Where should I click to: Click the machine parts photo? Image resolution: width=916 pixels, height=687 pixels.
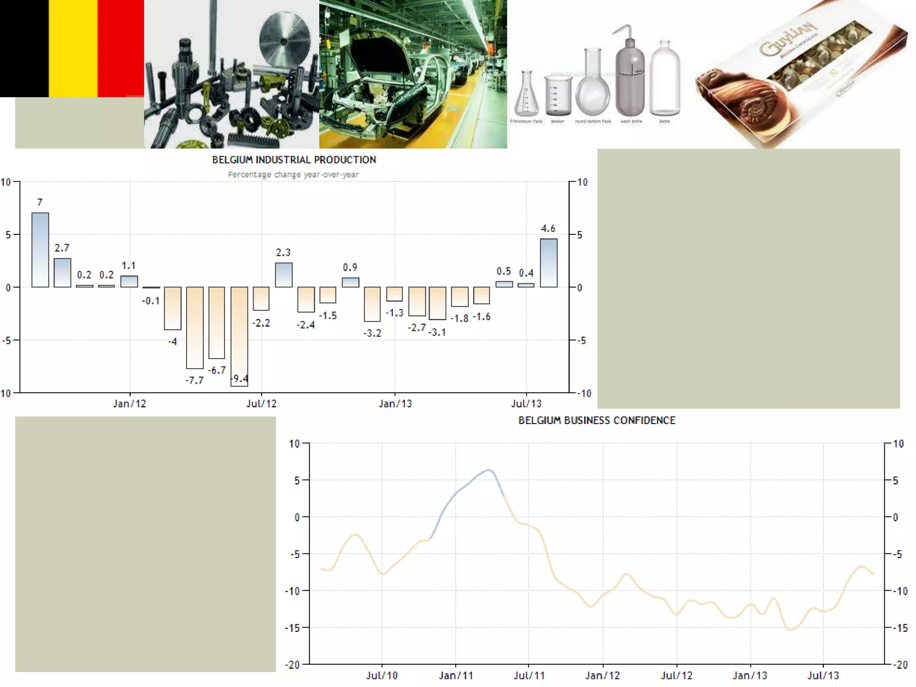pyautogui.click(x=232, y=74)
